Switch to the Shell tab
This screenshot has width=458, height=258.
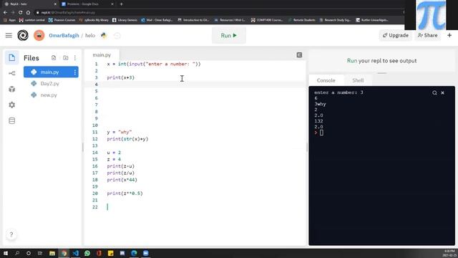coord(358,80)
